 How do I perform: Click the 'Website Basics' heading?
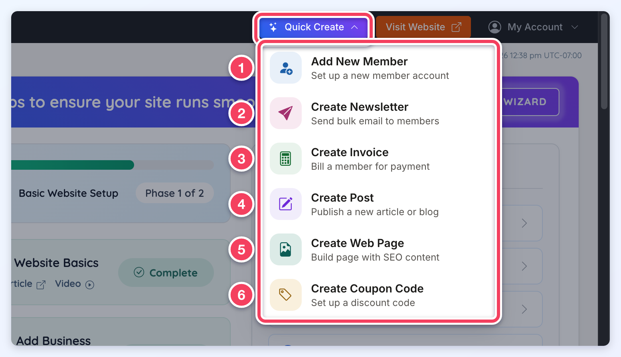pos(56,263)
